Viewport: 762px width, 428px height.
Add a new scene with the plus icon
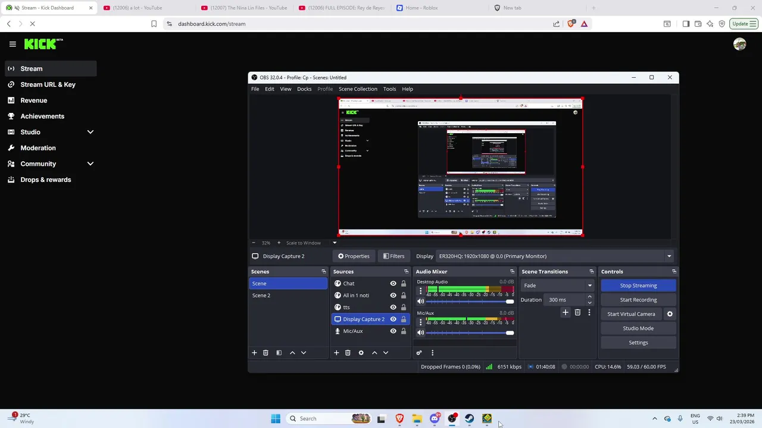coord(254,353)
